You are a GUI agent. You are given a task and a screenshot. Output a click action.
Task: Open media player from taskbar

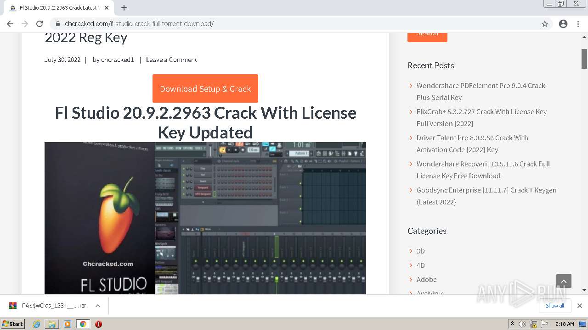(x=68, y=324)
